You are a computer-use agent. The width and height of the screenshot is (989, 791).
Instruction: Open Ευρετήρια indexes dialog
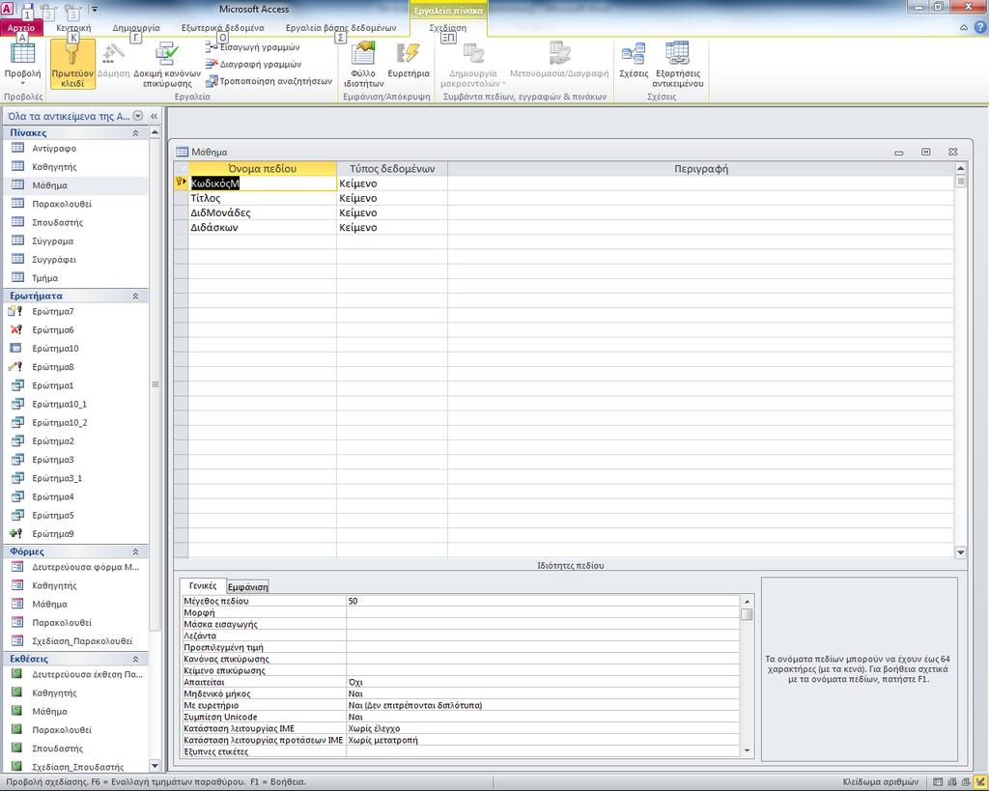409,61
